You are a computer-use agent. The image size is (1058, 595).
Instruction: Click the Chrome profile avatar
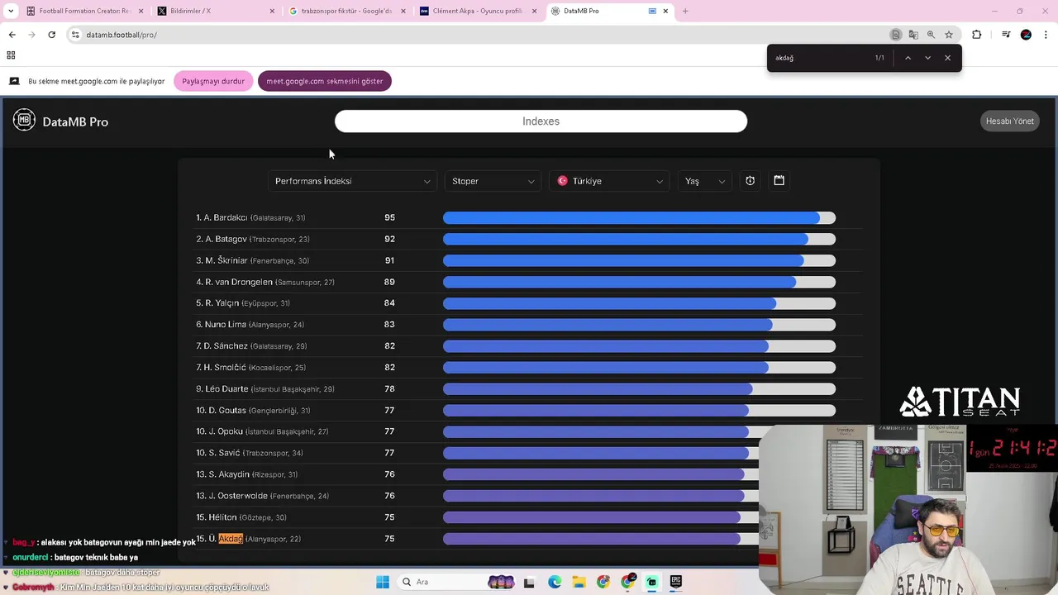coord(1026,35)
